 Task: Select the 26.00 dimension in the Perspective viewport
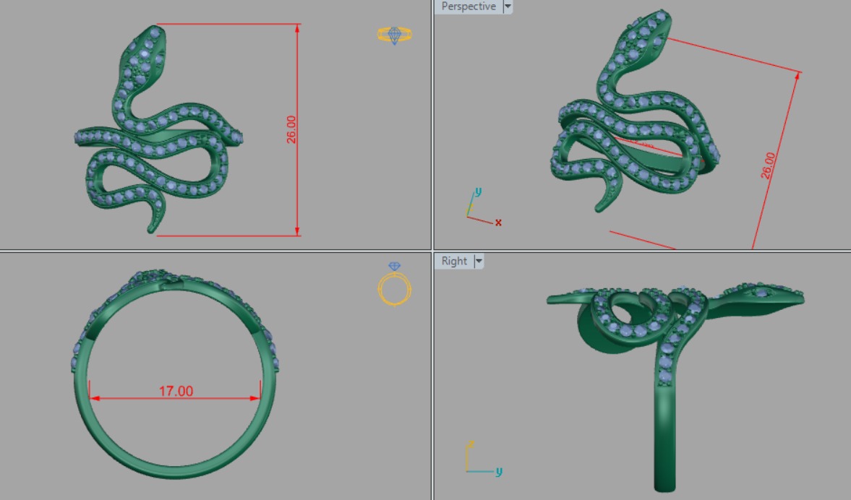coord(768,165)
